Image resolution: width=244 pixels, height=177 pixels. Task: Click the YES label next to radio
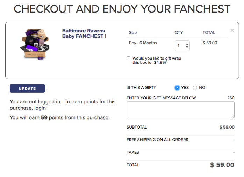(185, 88)
